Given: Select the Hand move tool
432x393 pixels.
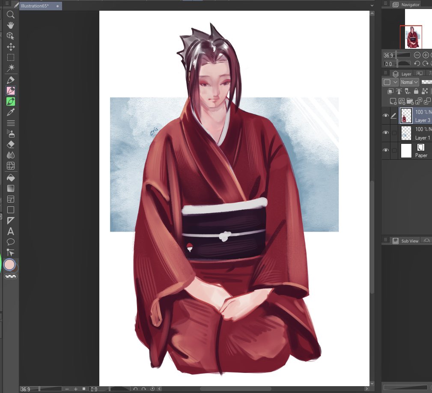Looking at the screenshot, I should [x=10, y=25].
